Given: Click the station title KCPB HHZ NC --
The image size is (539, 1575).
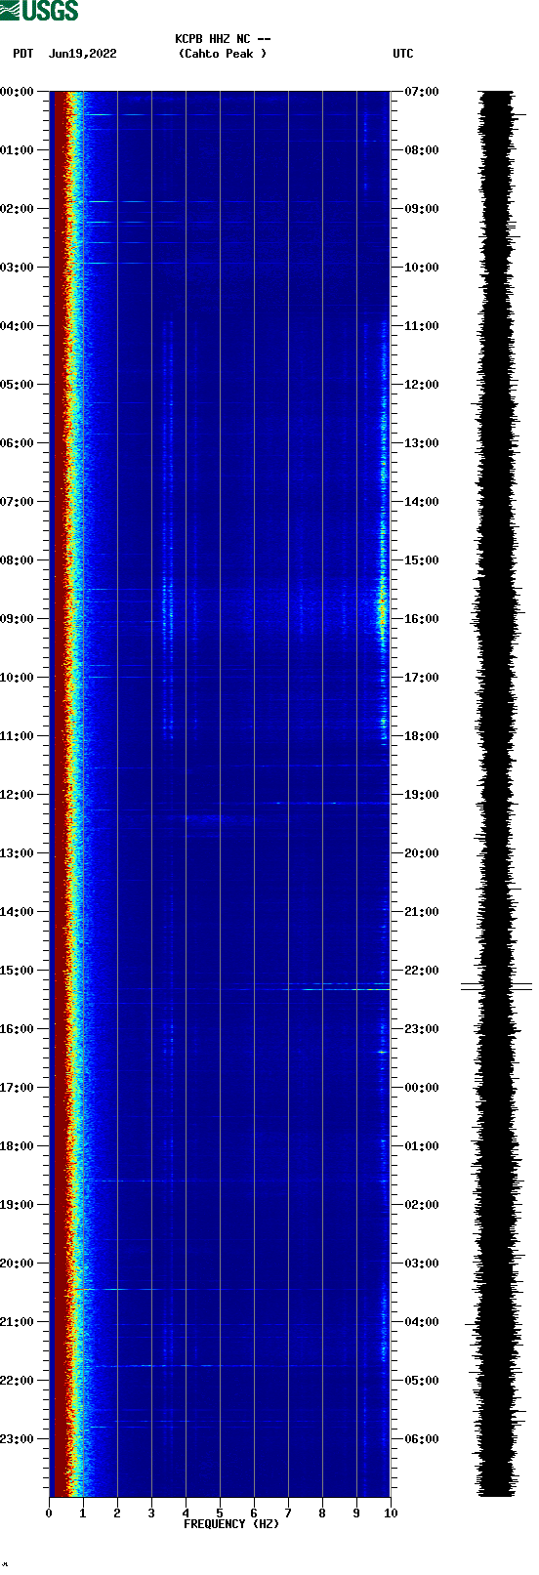Looking at the screenshot, I should click(x=223, y=39).
